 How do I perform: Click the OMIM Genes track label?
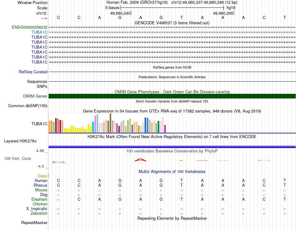tap(35, 96)
